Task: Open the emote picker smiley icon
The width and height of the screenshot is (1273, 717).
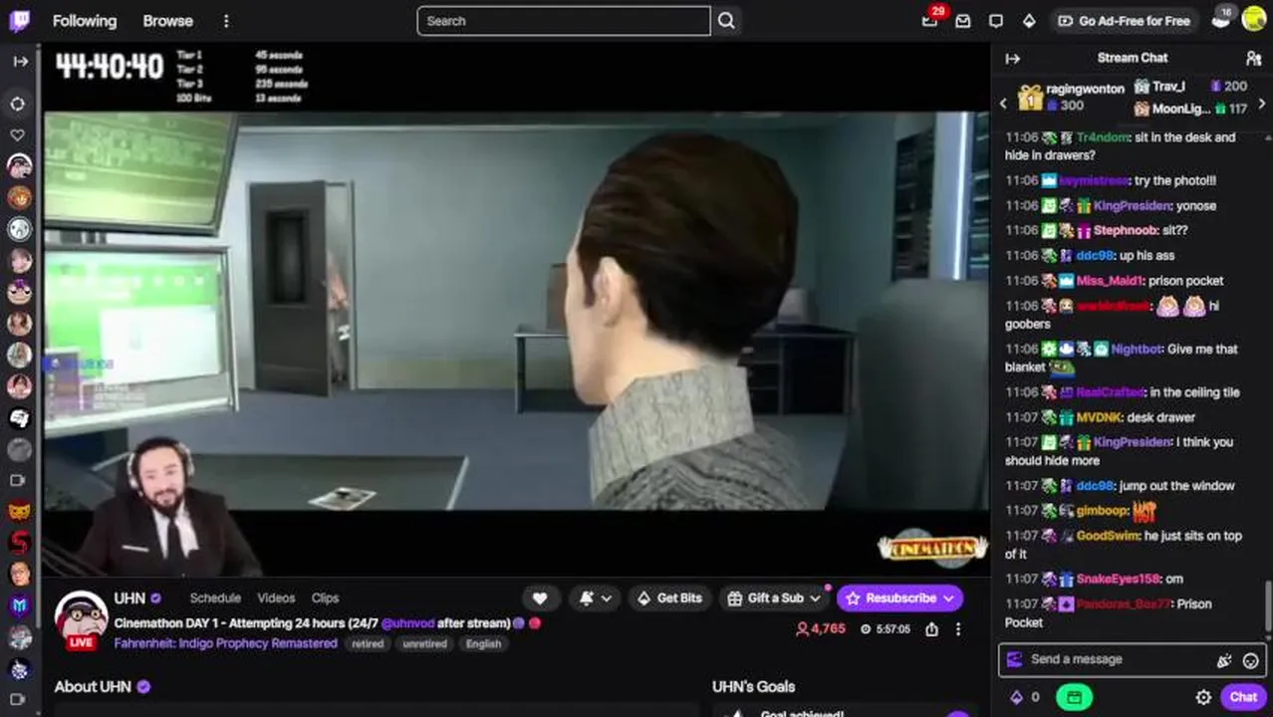Action: coord(1251,660)
